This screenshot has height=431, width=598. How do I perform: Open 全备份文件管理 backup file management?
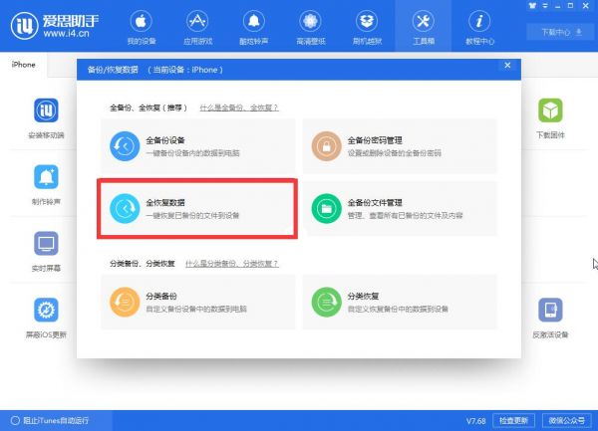(x=400, y=208)
